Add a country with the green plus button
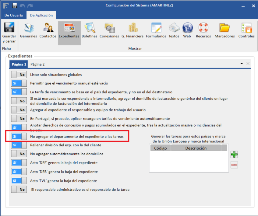This screenshot has height=216, width=258. 234,154
